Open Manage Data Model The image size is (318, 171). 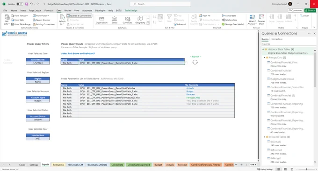point(232,24)
